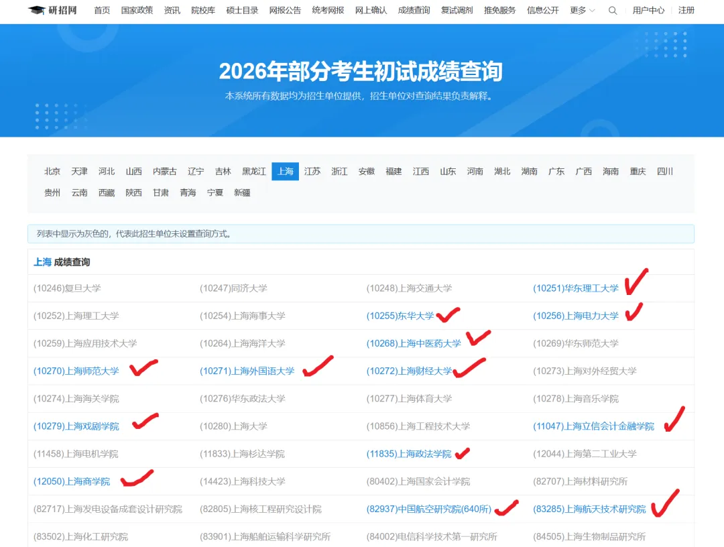Select the 河北 province tab

pyautogui.click(x=107, y=171)
